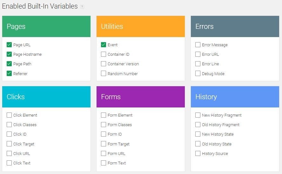
Task: Click the help icon beside Enabled Built-In Variables
Action: (x=82, y=7)
